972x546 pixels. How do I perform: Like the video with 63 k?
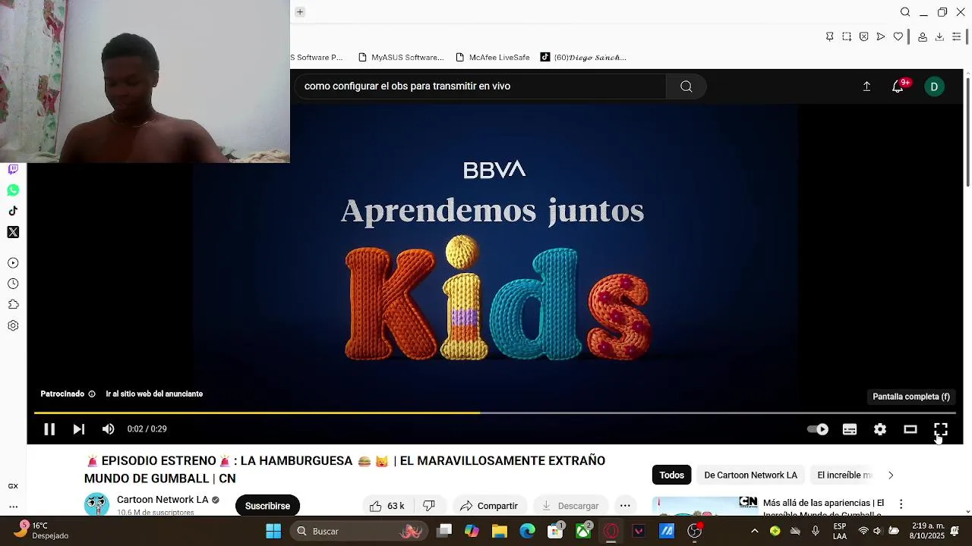(x=387, y=506)
